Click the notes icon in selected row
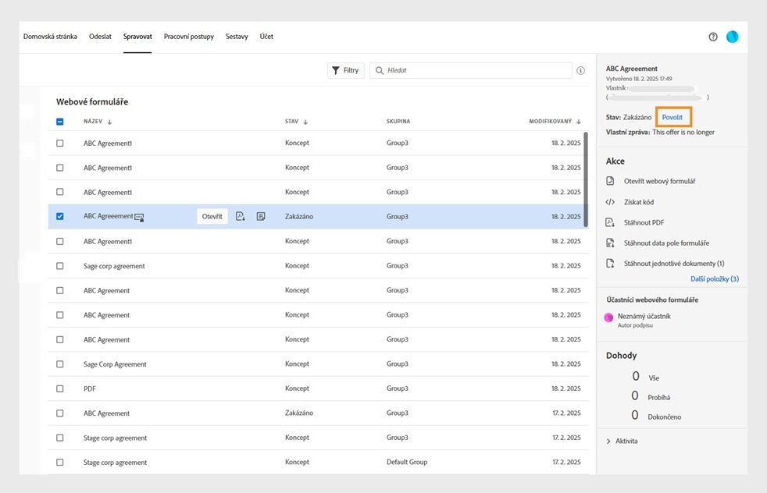This screenshot has width=767, height=493. [261, 217]
